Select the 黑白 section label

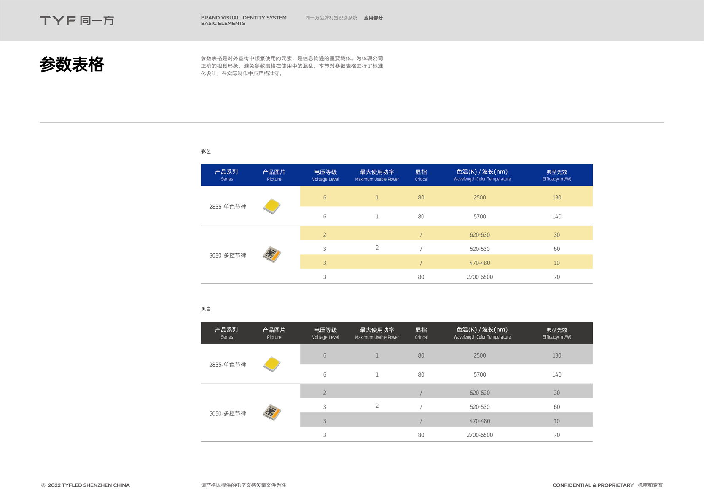coord(206,309)
